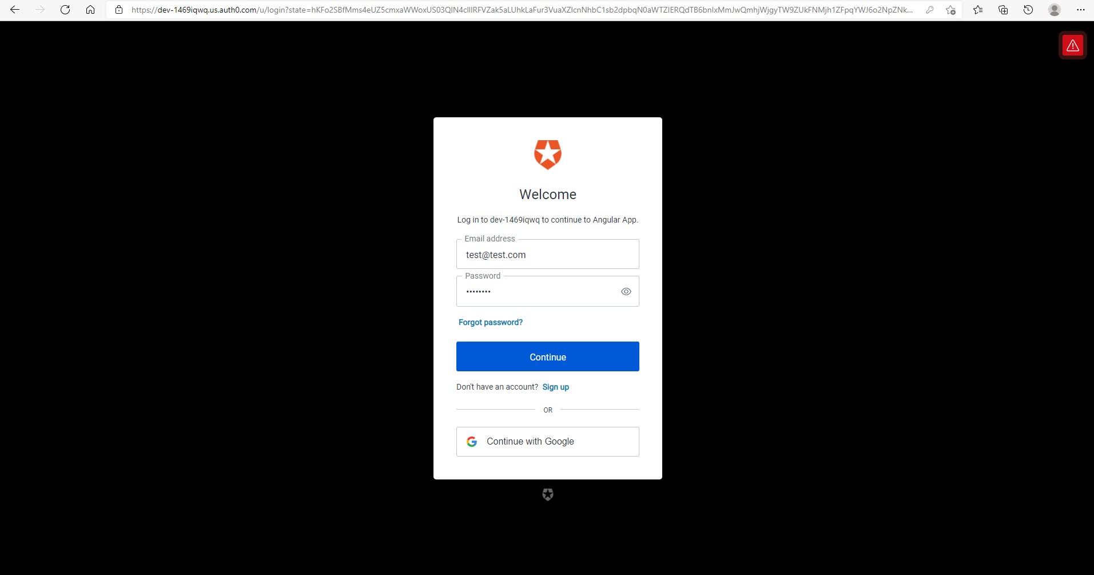
Task: Open the favorites list icon
Action: point(978,10)
